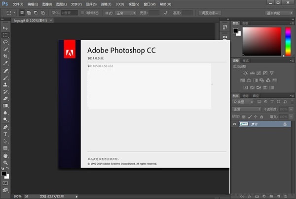The width and height of the screenshot is (296, 199).
Task: Open the layer blend mode 正常 dropdown
Action: click(x=246, y=109)
